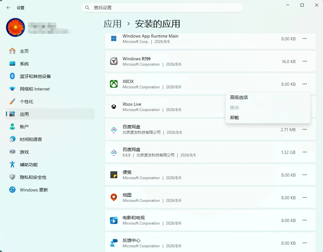Open more options for Windows App Runtime Main
323x252 pixels.
[305, 38]
